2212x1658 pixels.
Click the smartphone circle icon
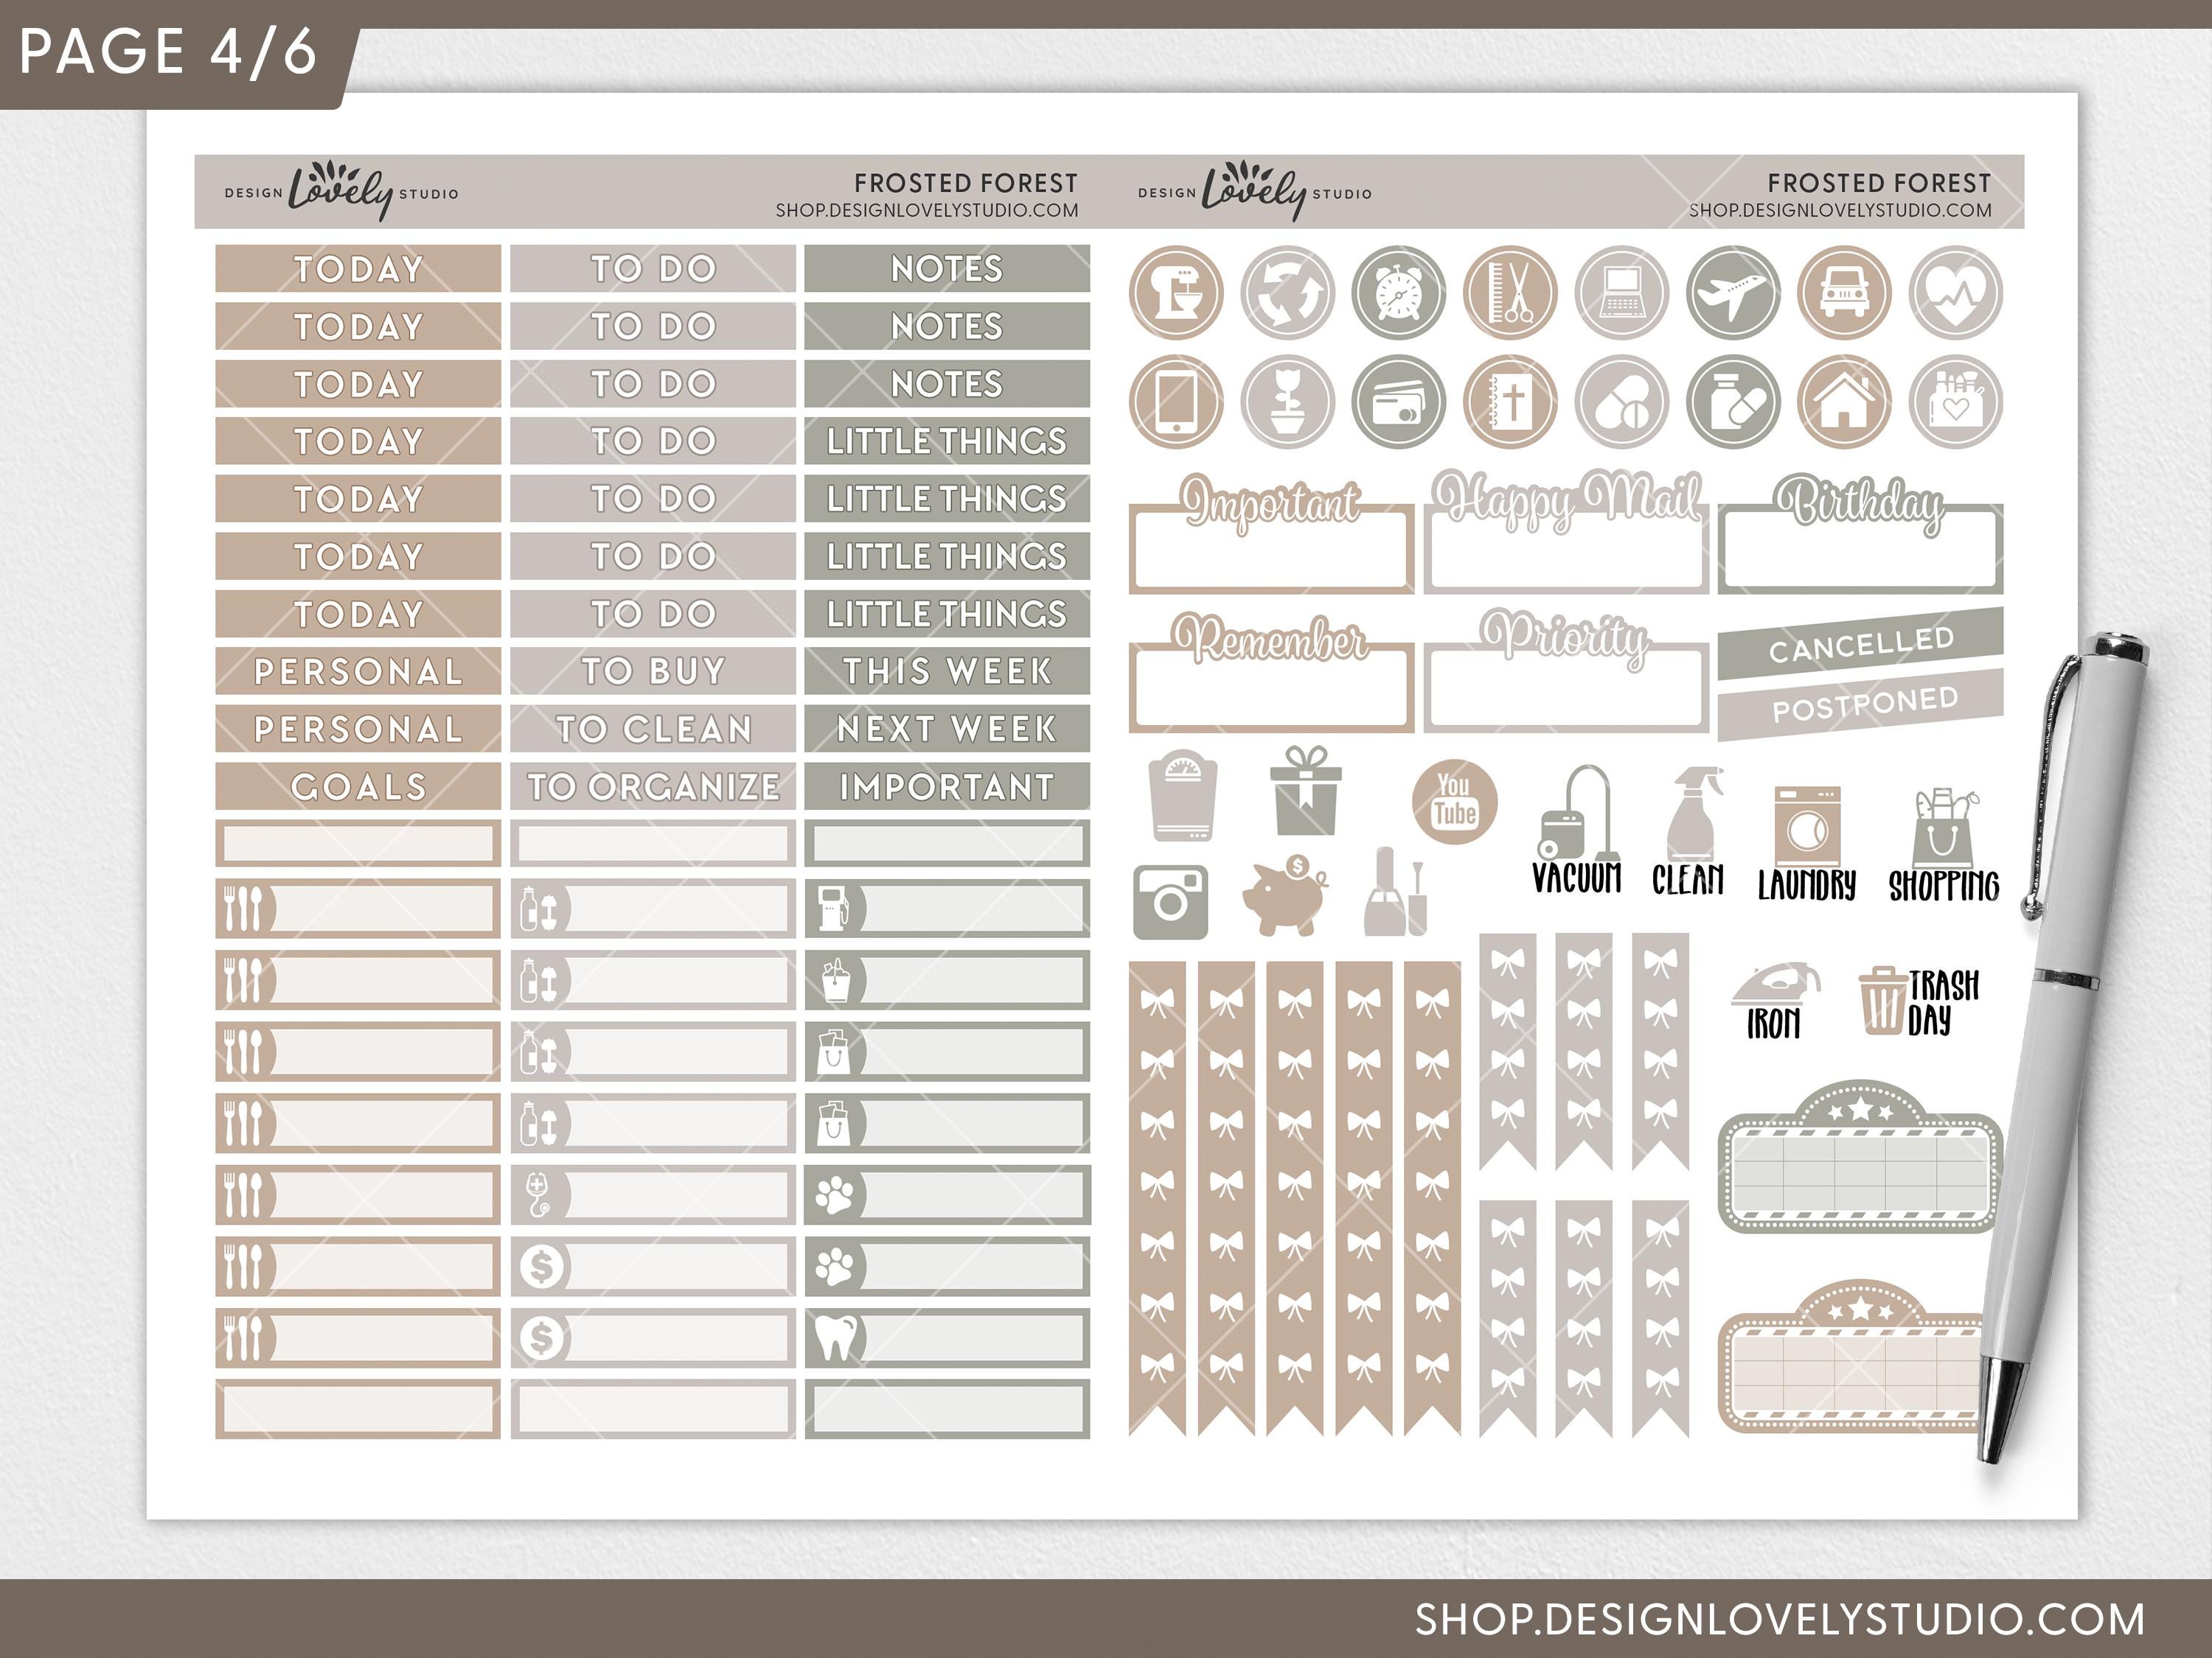coord(1176,402)
